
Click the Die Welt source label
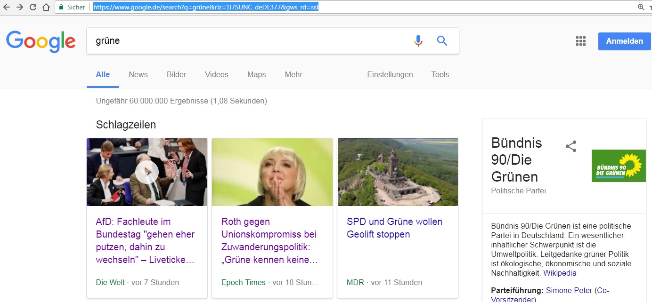(x=110, y=282)
